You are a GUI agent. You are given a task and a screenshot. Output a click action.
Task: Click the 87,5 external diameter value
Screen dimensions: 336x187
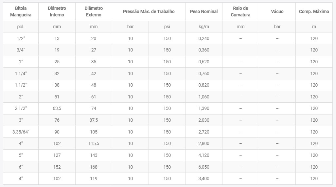(x=94, y=120)
